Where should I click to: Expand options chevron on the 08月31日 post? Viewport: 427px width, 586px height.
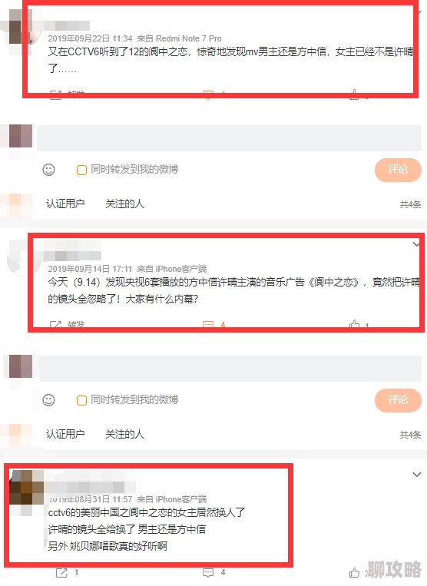pyautogui.click(x=416, y=475)
